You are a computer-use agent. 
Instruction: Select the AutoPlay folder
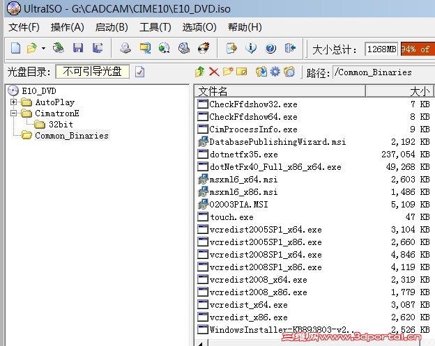(55, 102)
